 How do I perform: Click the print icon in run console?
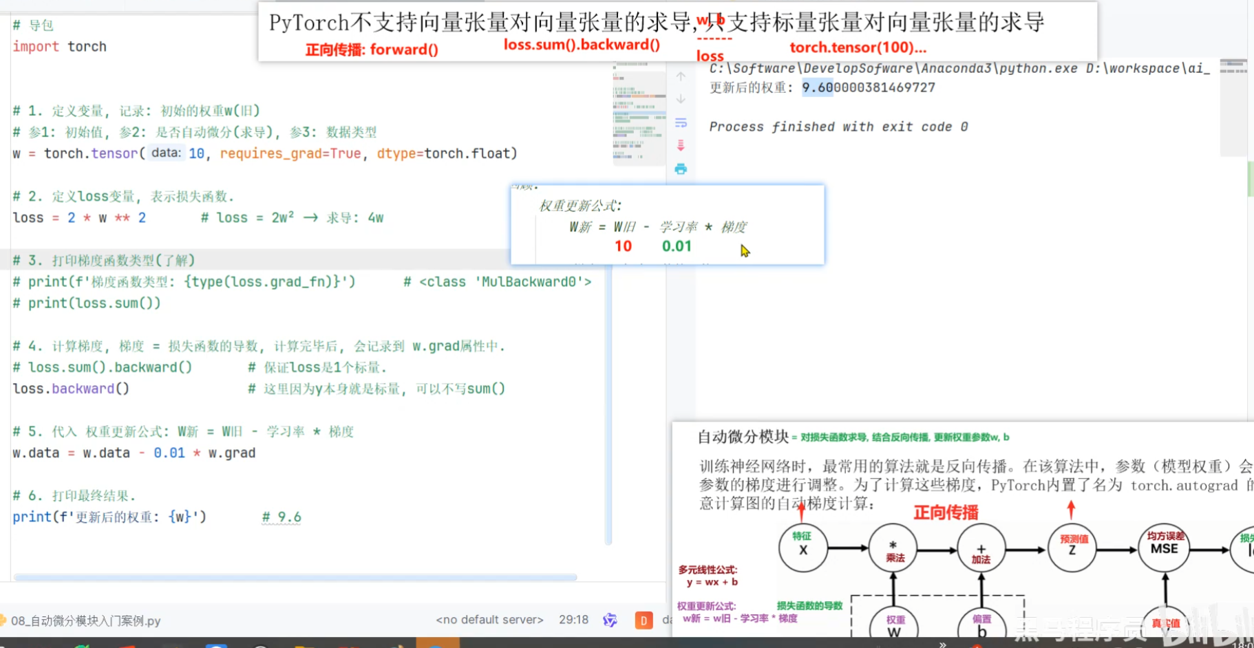tap(681, 169)
